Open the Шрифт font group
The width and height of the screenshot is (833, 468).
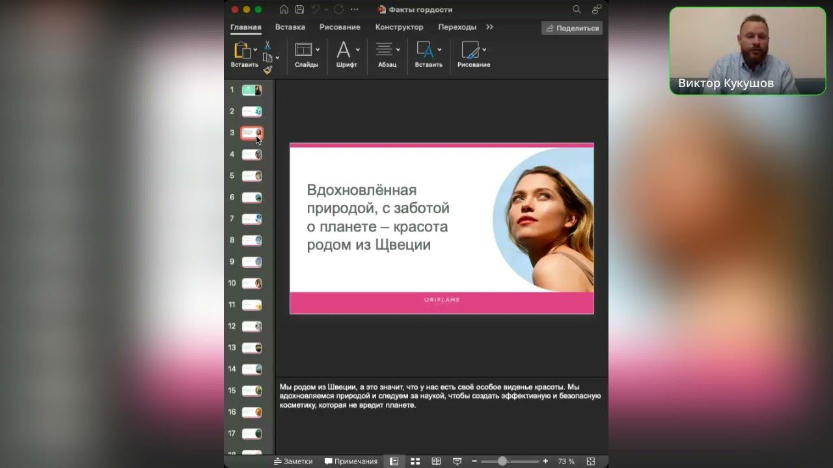(343, 49)
